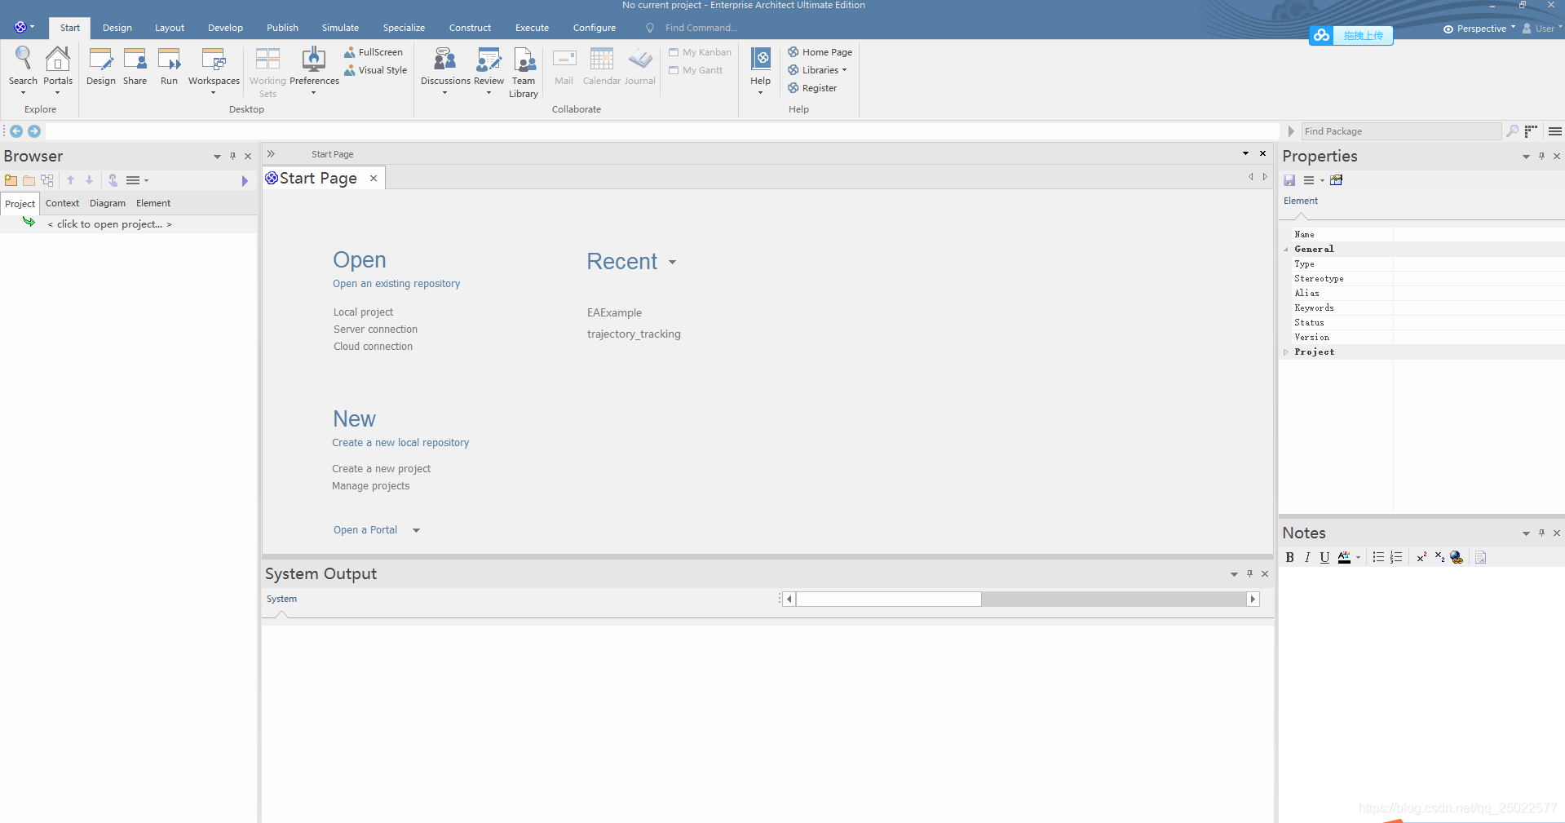
Task: Apply underline in Notes toolbar
Action: click(1324, 557)
